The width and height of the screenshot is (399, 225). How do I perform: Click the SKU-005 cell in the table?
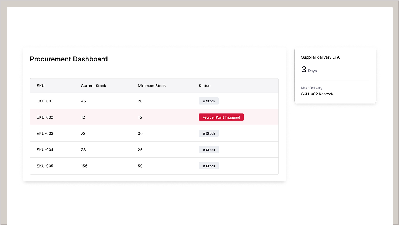coord(45,166)
